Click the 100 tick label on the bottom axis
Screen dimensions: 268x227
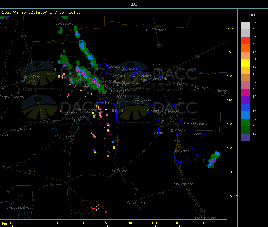[154, 223]
